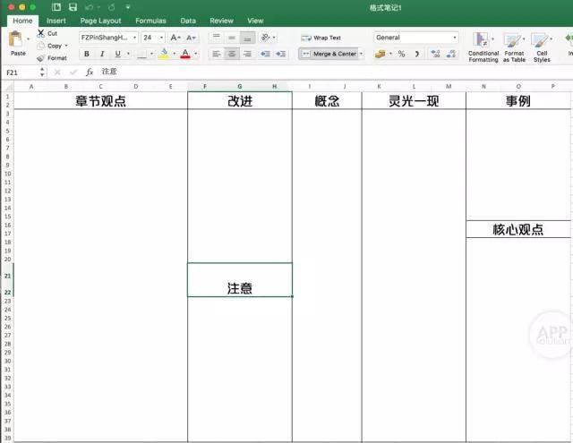
Task: Click the Save floppy disk icon
Action: [x=73, y=7]
